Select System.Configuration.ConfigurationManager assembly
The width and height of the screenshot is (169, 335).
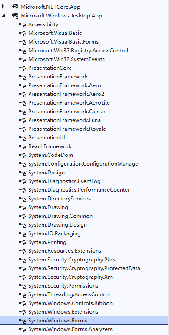pos(84,164)
